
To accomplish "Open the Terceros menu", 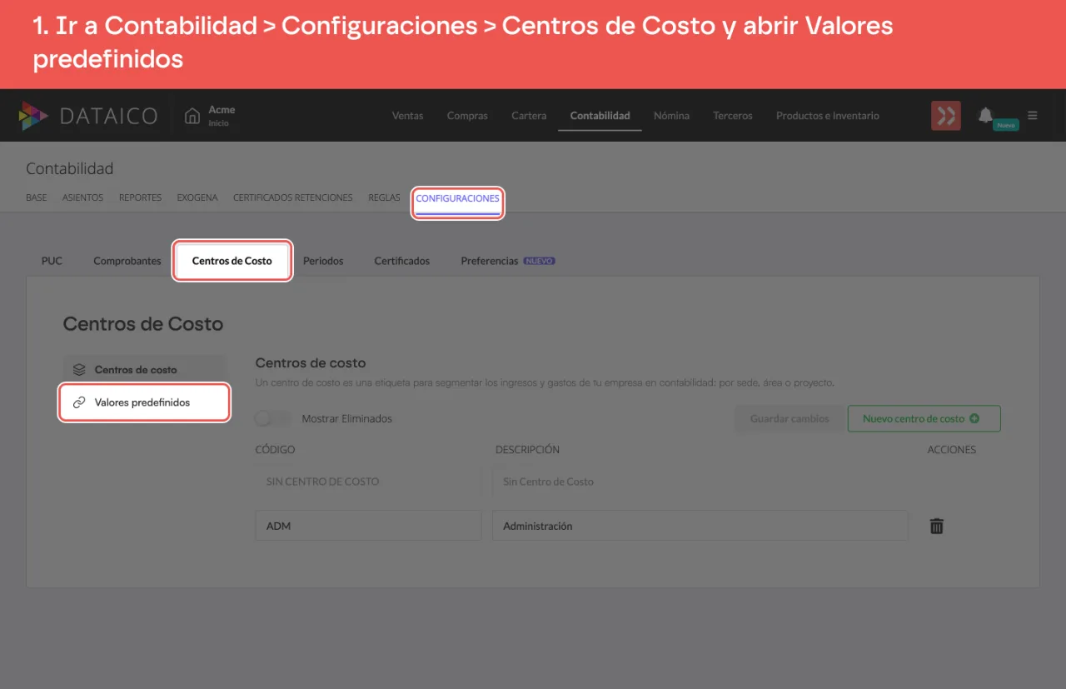I will (733, 116).
